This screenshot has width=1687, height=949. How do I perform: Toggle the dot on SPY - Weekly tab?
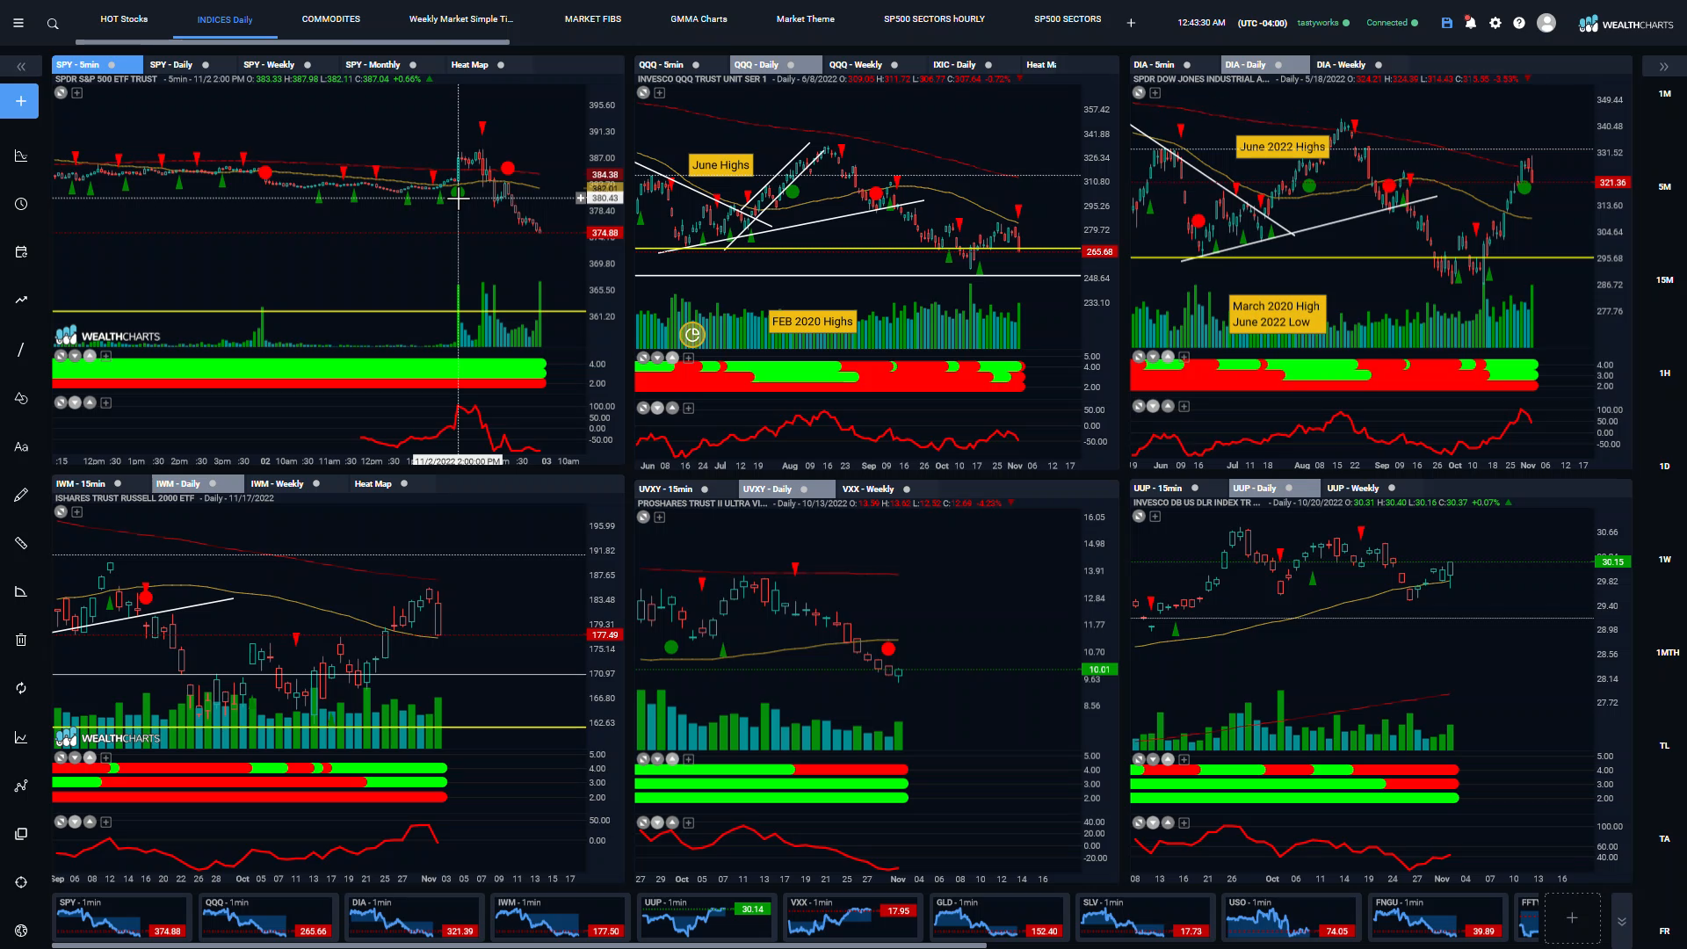coord(308,65)
